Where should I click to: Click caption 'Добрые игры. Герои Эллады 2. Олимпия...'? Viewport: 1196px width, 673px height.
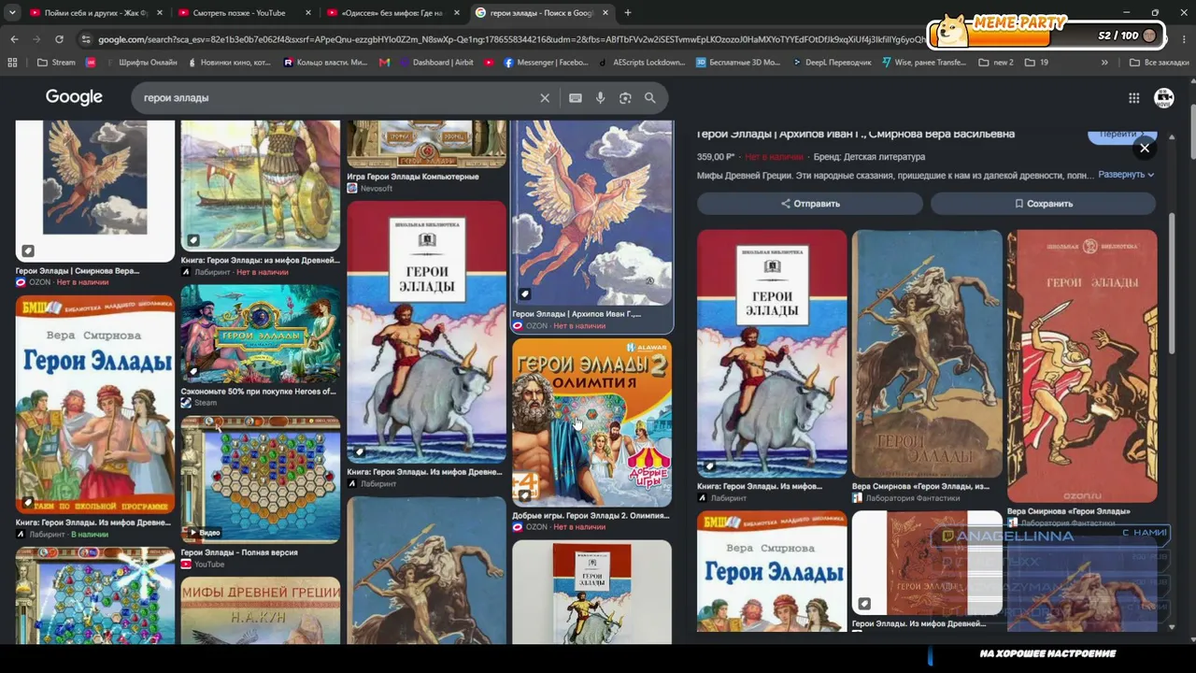pos(591,516)
